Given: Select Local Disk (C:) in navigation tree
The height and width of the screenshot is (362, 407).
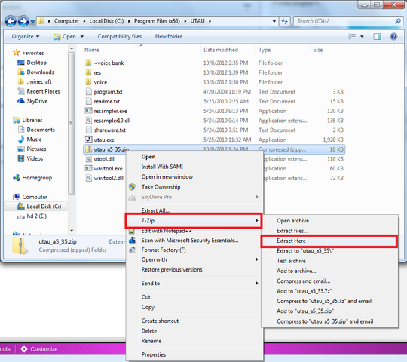Looking at the screenshot, I should click(44, 207).
